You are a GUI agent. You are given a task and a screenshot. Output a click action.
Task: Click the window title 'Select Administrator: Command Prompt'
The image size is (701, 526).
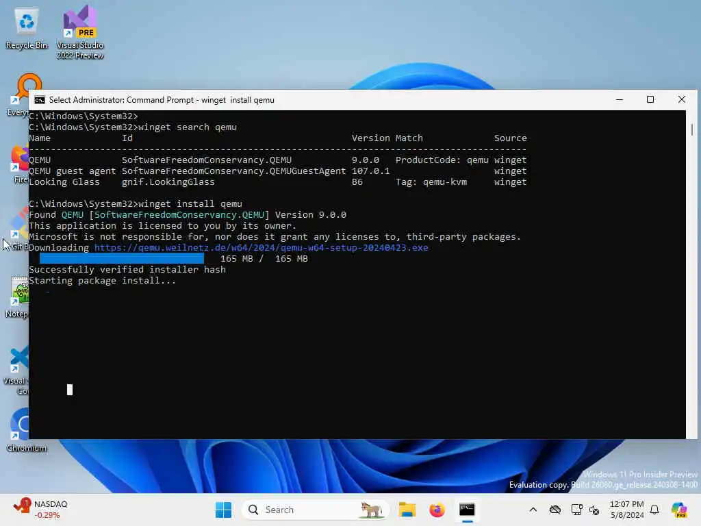tap(121, 100)
